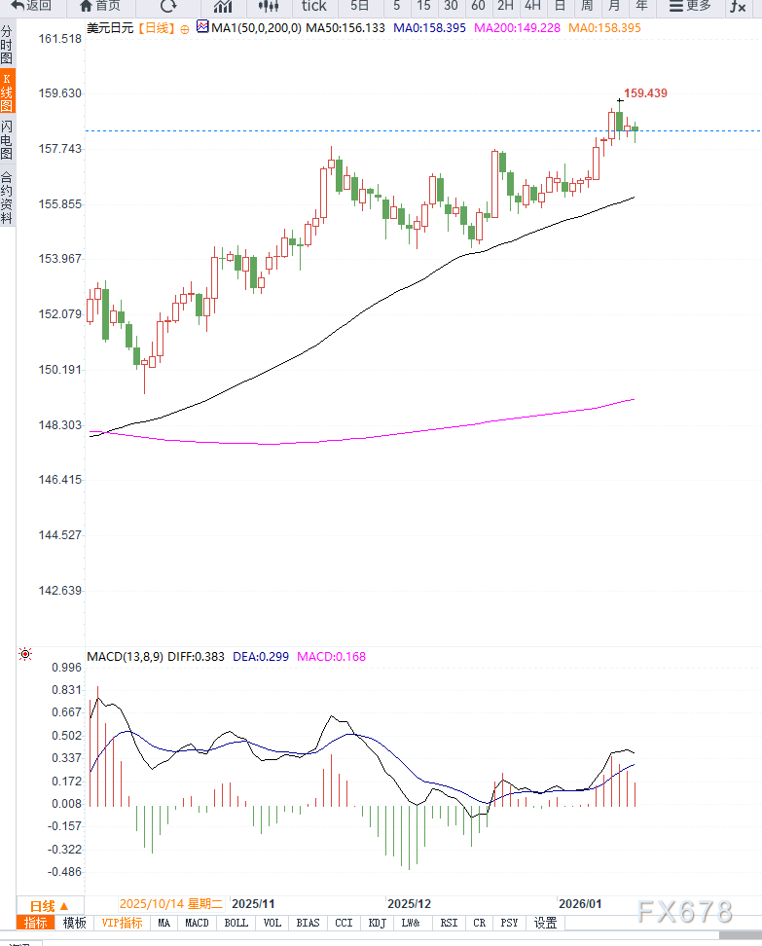Viewport: 762px width, 946px height.
Task: Click the home (首页) icon in the toolbar
Action: (95, 8)
